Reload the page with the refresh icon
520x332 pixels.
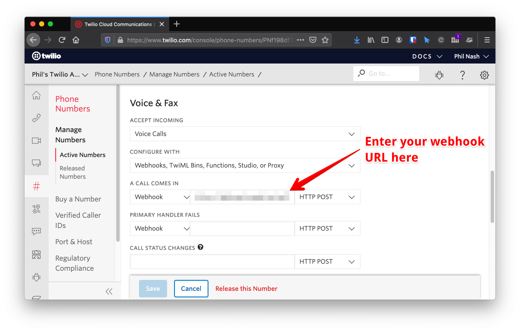coord(62,40)
